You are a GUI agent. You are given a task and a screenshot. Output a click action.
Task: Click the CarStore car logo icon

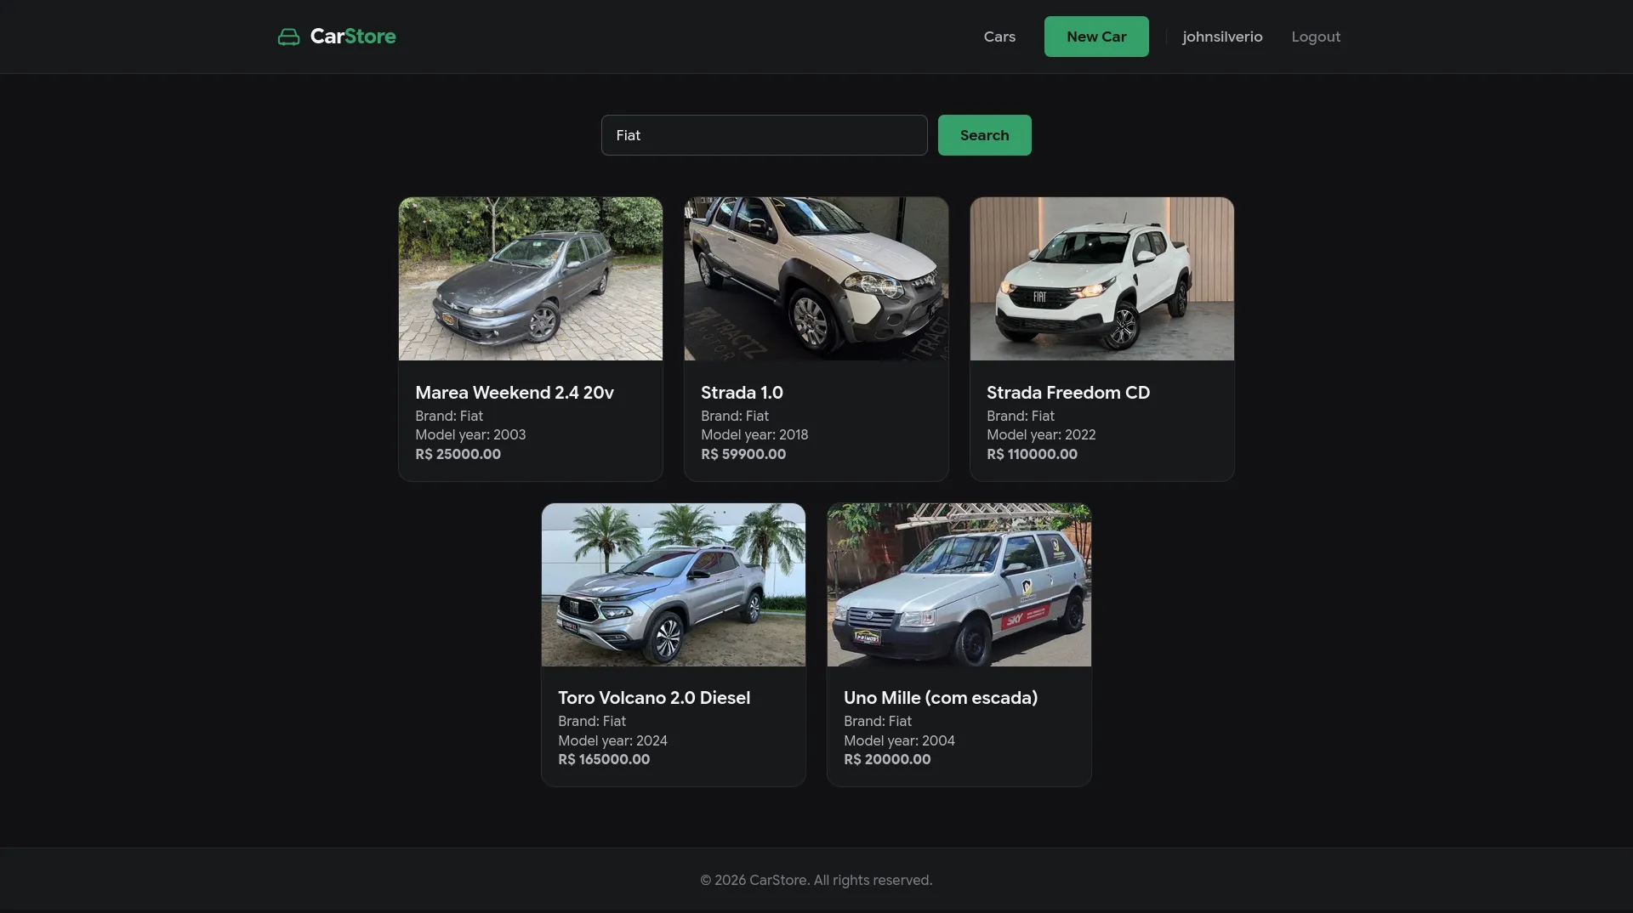(288, 37)
